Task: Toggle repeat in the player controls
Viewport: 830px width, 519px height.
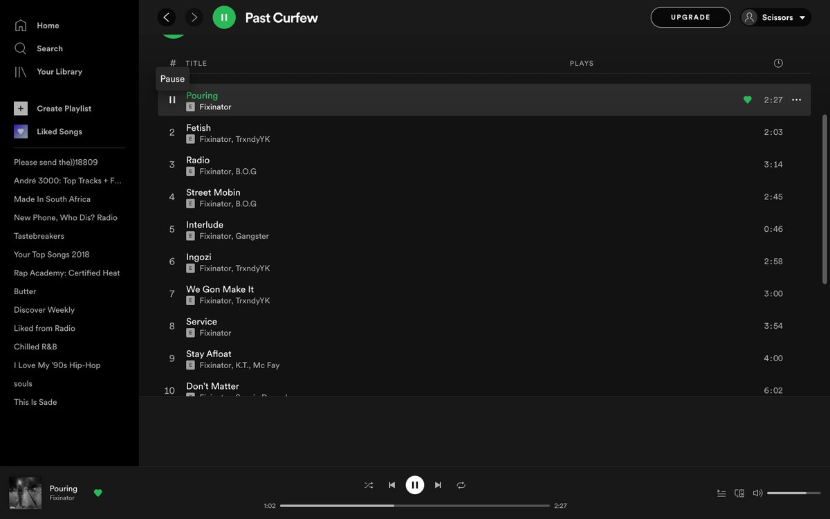Action: [x=461, y=485]
